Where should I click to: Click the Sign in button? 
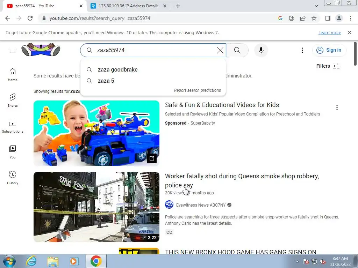tap(329, 50)
